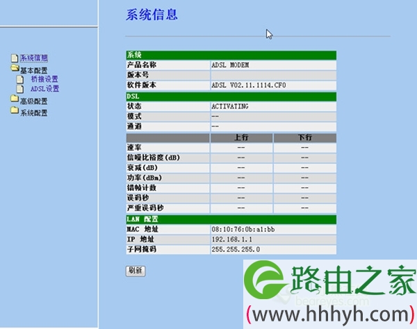Click the 速率 row label

tap(134, 148)
